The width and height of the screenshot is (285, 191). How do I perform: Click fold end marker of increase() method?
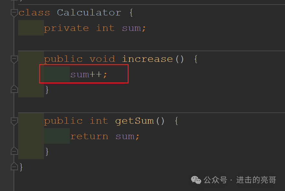[14, 89]
